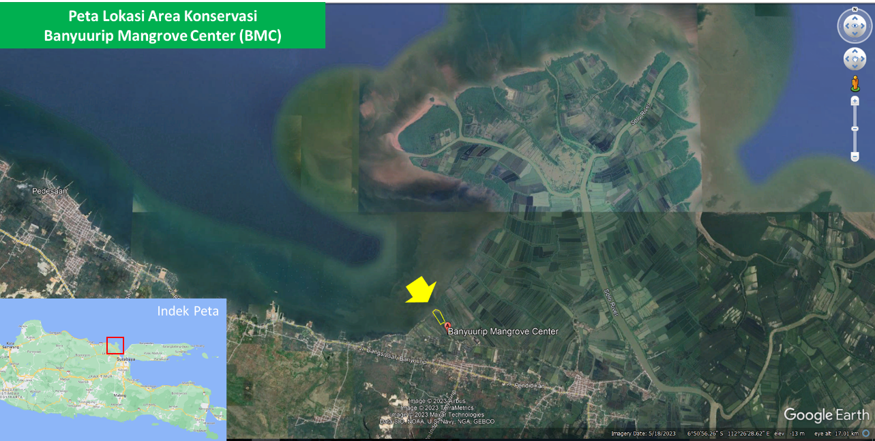The height and width of the screenshot is (441, 875).
Task: Click the eye icon in the look joystick
Action: point(855,27)
